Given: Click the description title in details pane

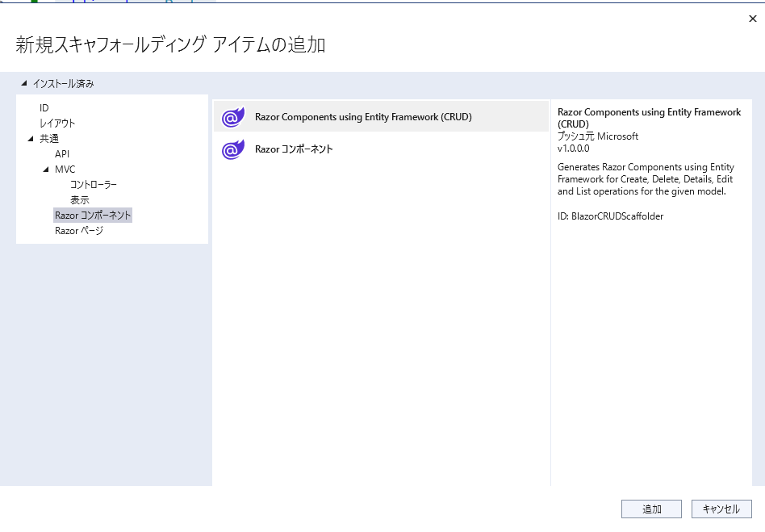Looking at the screenshot, I should point(649,118).
